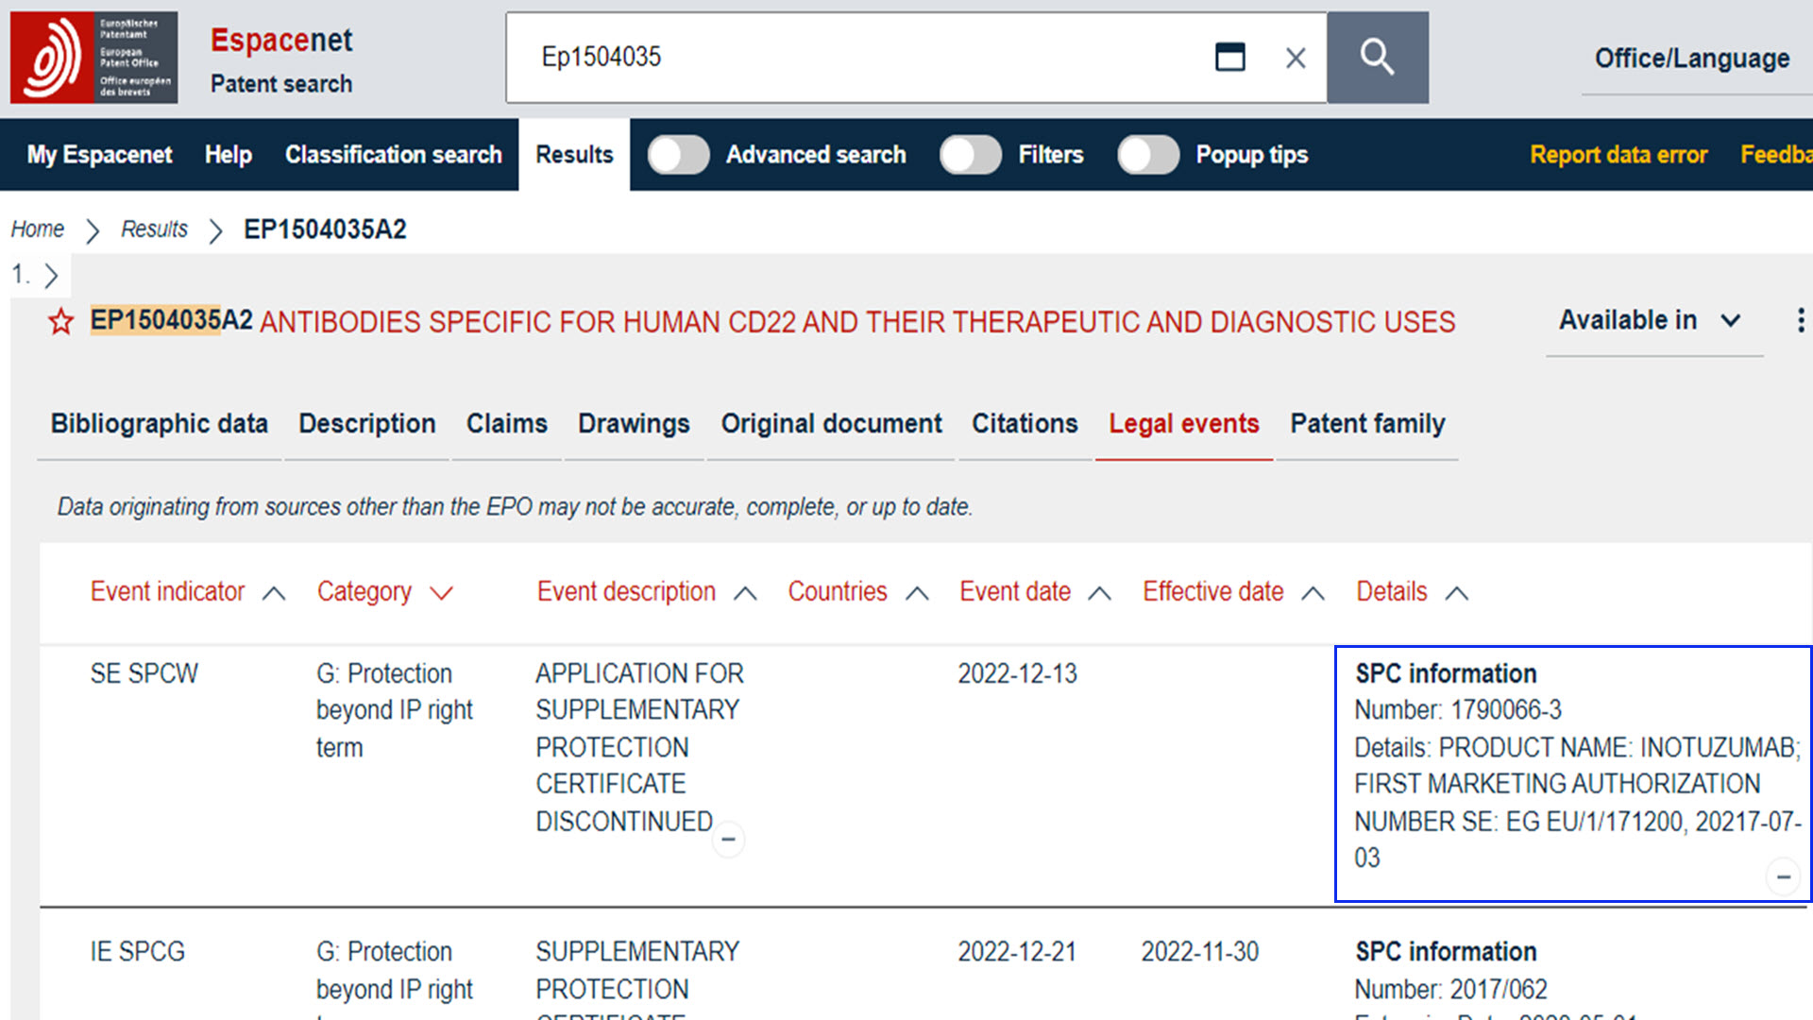Image resolution: width=1813 pixels, height=1020 pixels.
Task: Switch to the Patent family tab
Action: point(1366,424)
